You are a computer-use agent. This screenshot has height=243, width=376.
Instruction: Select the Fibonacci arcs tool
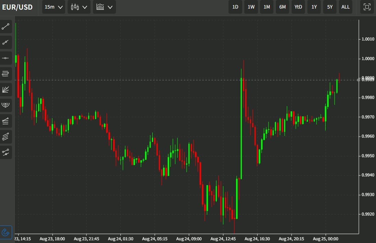coord(6,105)
